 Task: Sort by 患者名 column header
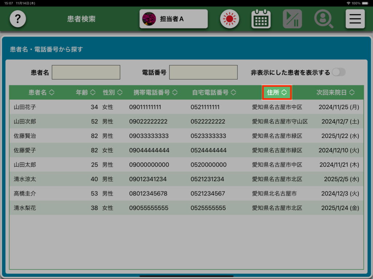click(x=41, y=93)
